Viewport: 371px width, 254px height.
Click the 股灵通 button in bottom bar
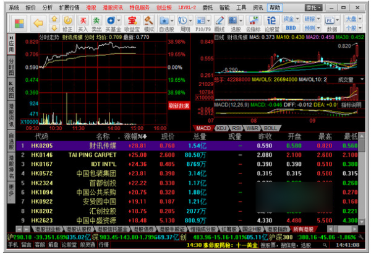[87, 245]
